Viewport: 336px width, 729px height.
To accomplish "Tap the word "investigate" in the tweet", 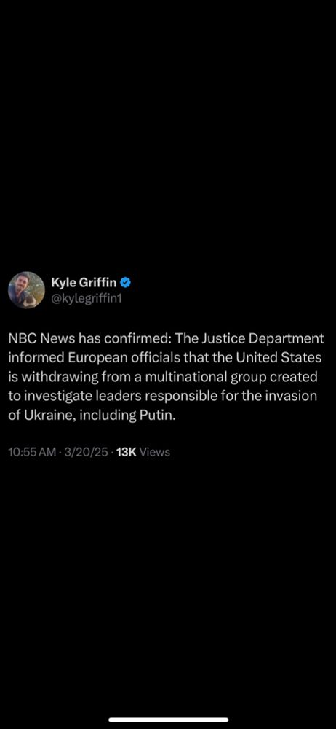I will (53, 396).
